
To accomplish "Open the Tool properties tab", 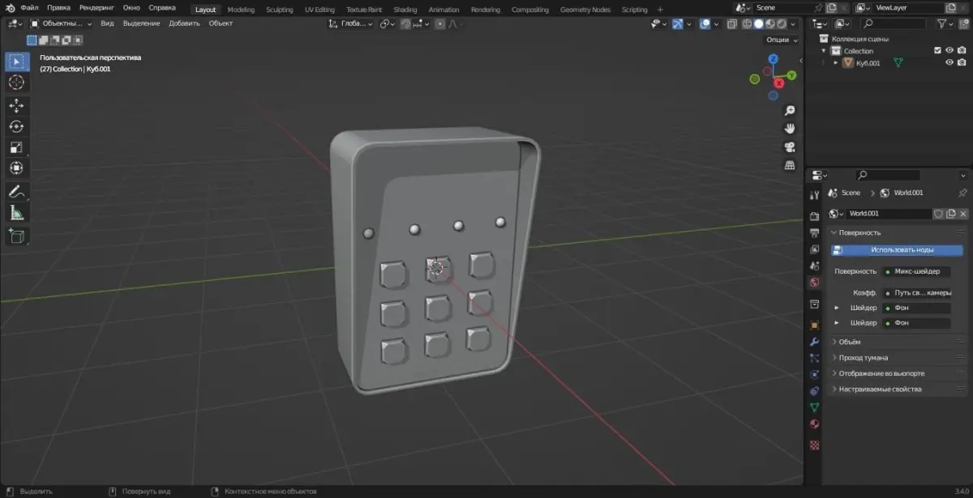I will coord(815,195).
